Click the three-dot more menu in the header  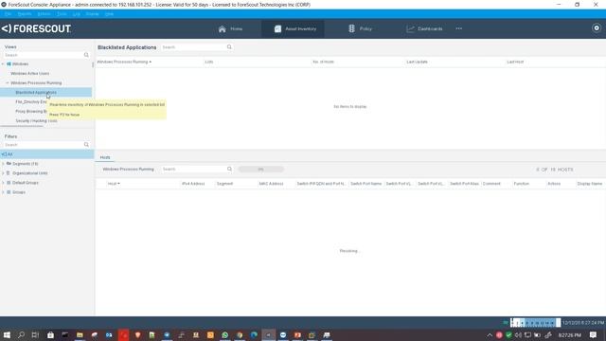[458, 28]
